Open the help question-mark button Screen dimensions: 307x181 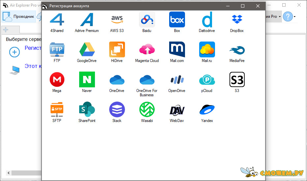[288, 16]
